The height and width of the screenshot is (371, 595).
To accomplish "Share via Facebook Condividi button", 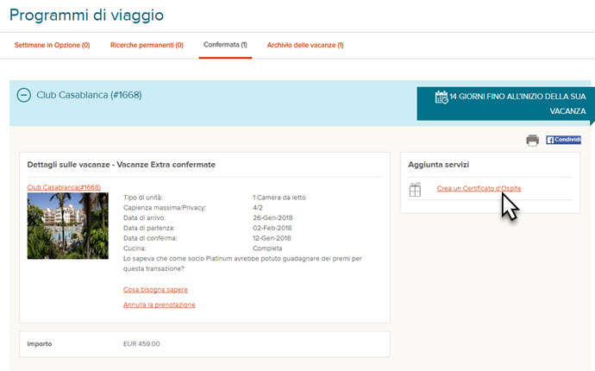I will click(x=563, y=140).
